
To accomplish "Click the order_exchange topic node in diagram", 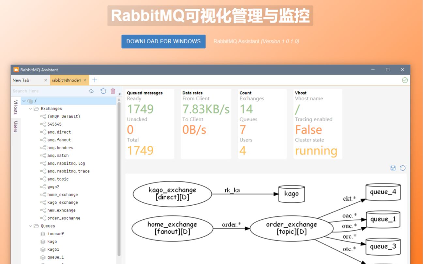I will (x=292, y=228).
